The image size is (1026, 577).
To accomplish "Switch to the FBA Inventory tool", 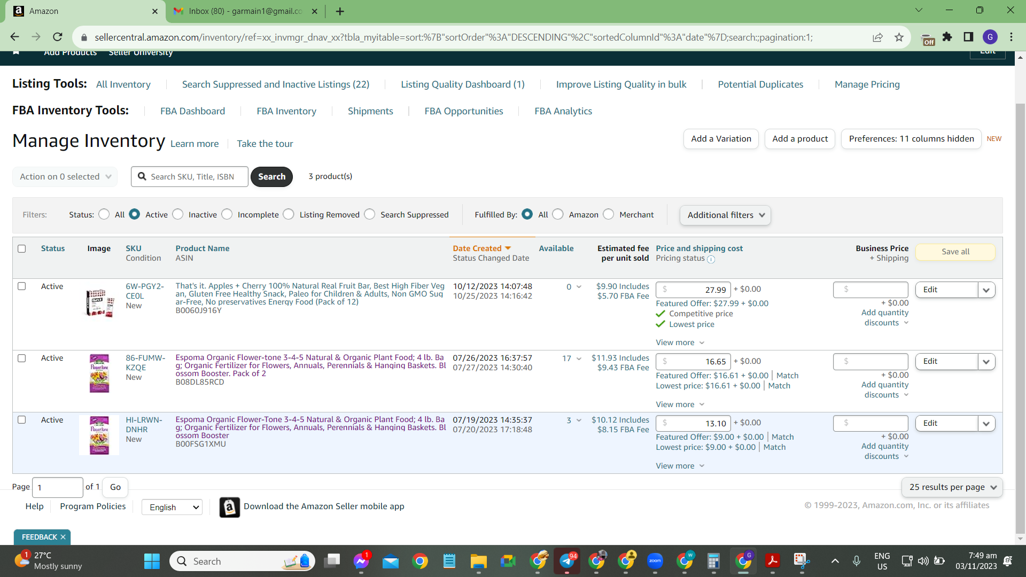I will pos(286,111).
